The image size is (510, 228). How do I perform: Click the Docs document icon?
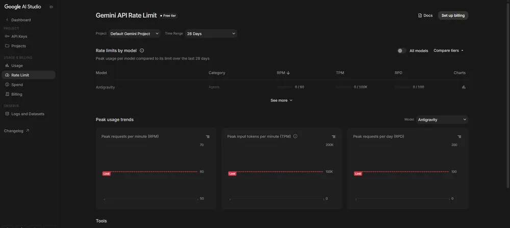point(420,15)
